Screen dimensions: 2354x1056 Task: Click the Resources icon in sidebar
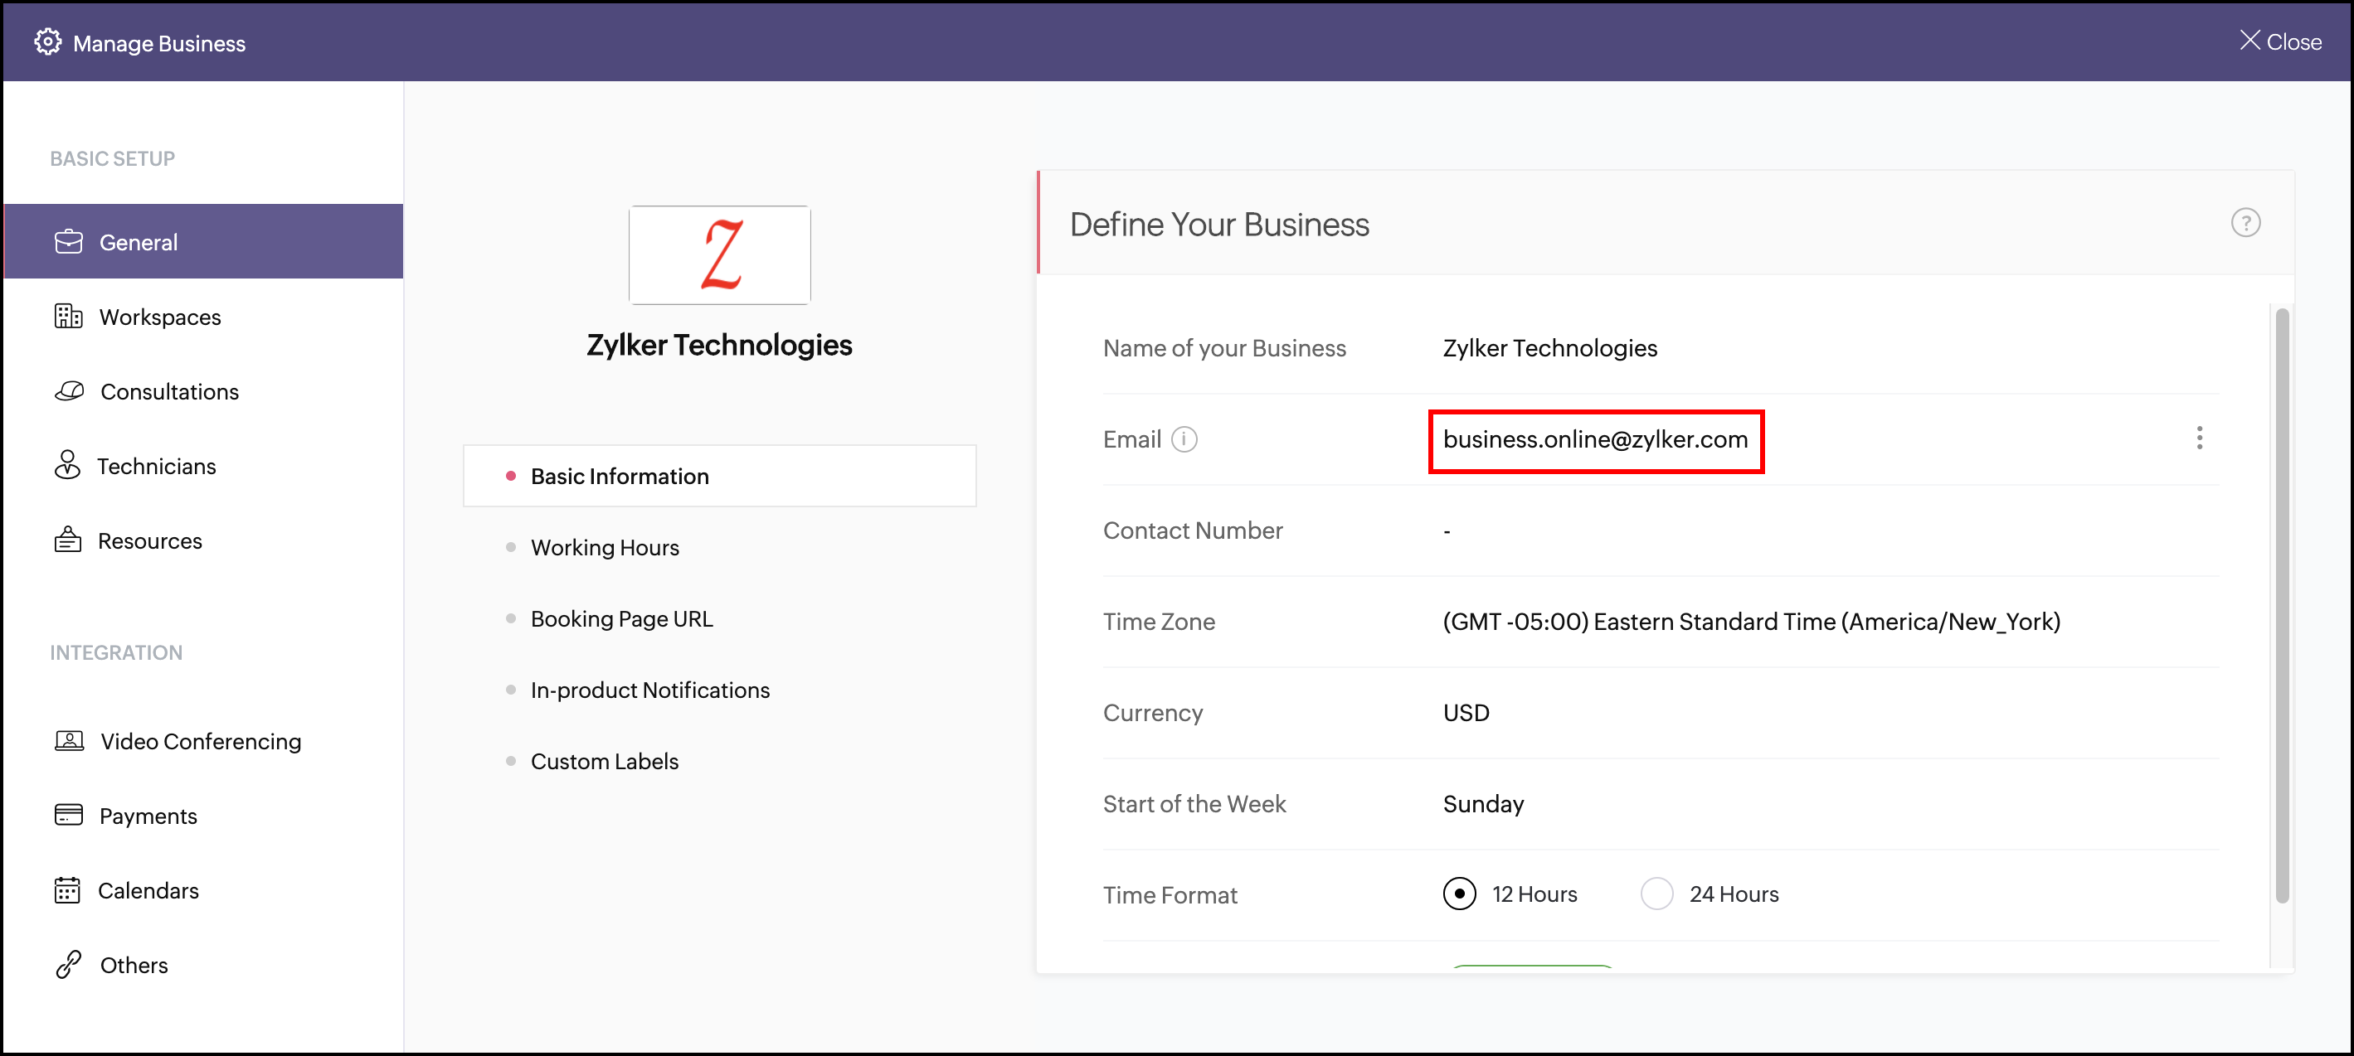coord(68,540)
